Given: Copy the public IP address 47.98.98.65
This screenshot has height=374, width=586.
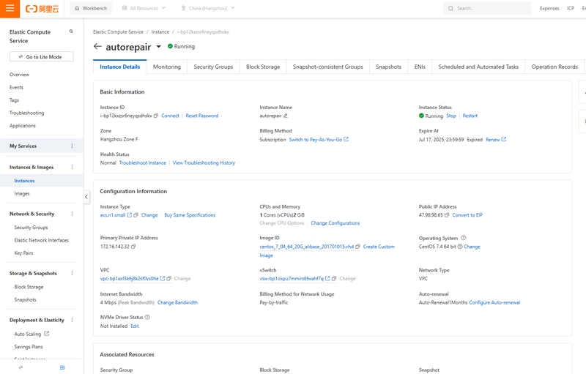Looking at the screenshot, I should pyautogui.click(x=447, y=215).
